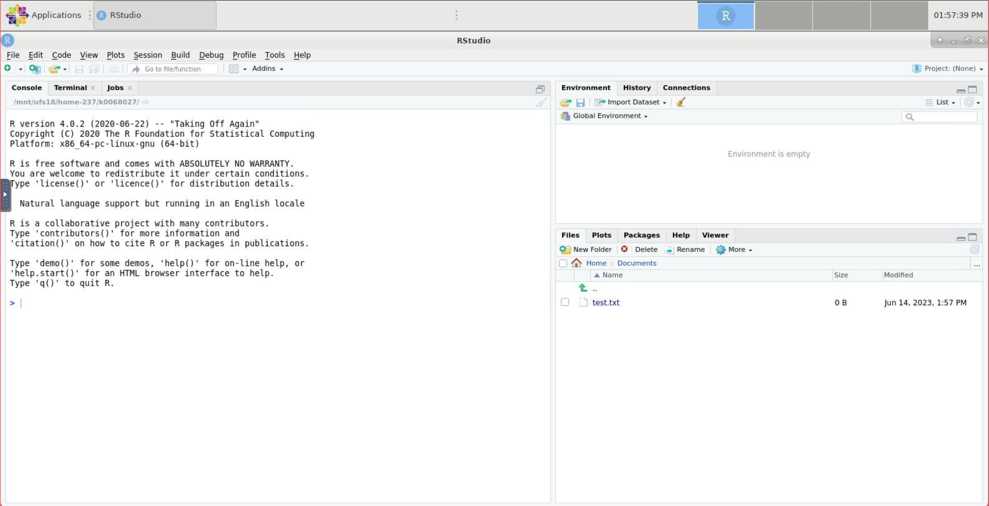The height and width of the screenshot is (506, 989).
Task: Open the Project (None) menu
Action: 948,68
